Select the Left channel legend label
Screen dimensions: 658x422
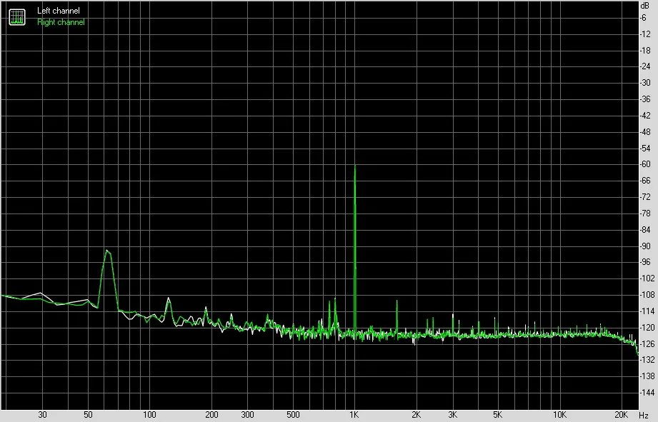pyautogui.click(x=59, y=11)
